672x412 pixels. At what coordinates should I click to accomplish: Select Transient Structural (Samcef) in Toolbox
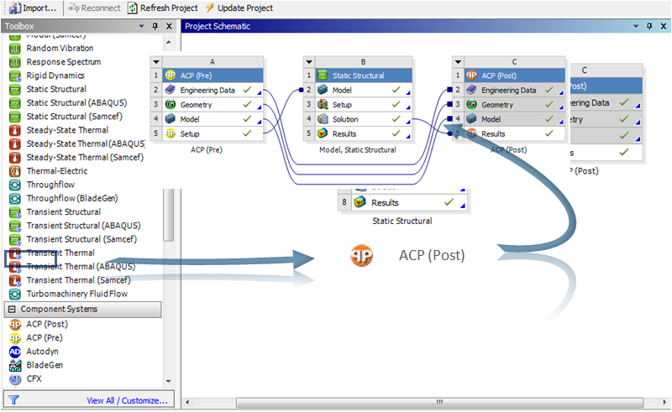click(81, 239)
